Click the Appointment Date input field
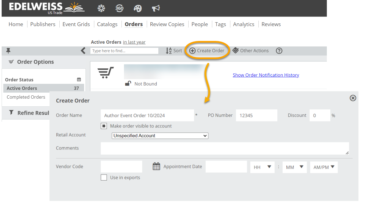The width and height of the screenshot is (370, 202). [226, 167]
